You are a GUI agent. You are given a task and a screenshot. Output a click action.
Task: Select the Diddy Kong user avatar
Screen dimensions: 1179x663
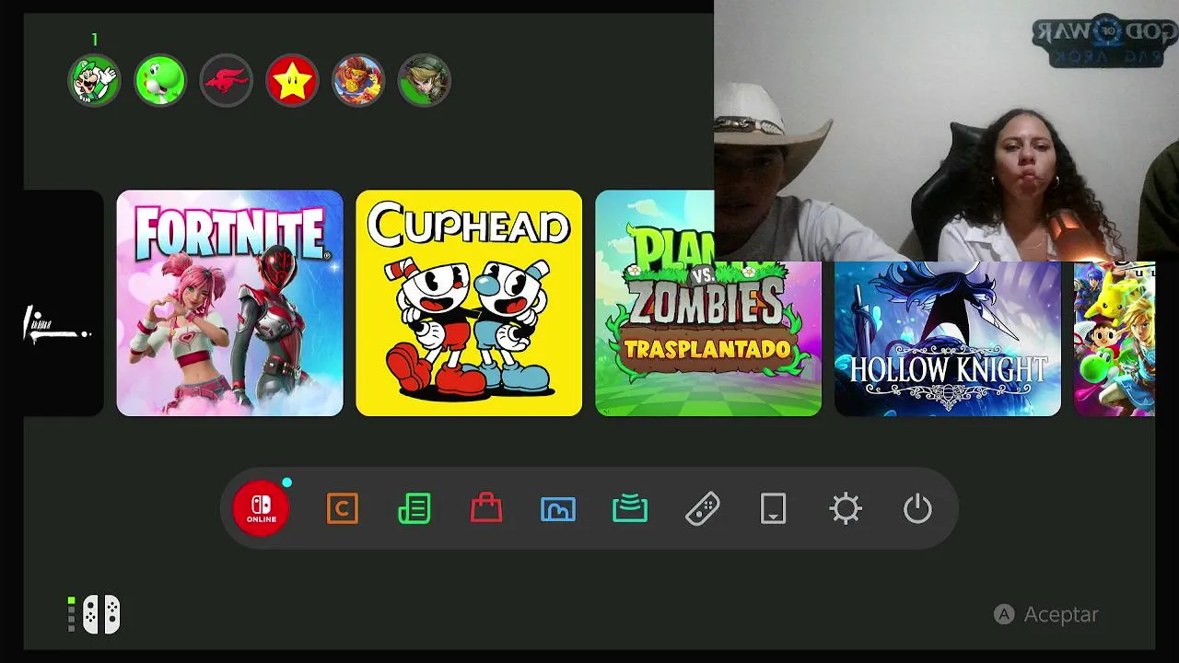coord(357,81)
